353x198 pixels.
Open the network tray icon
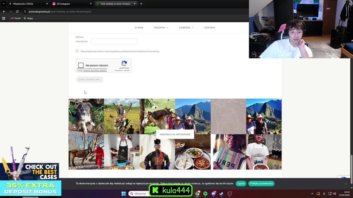pos(330,194)
